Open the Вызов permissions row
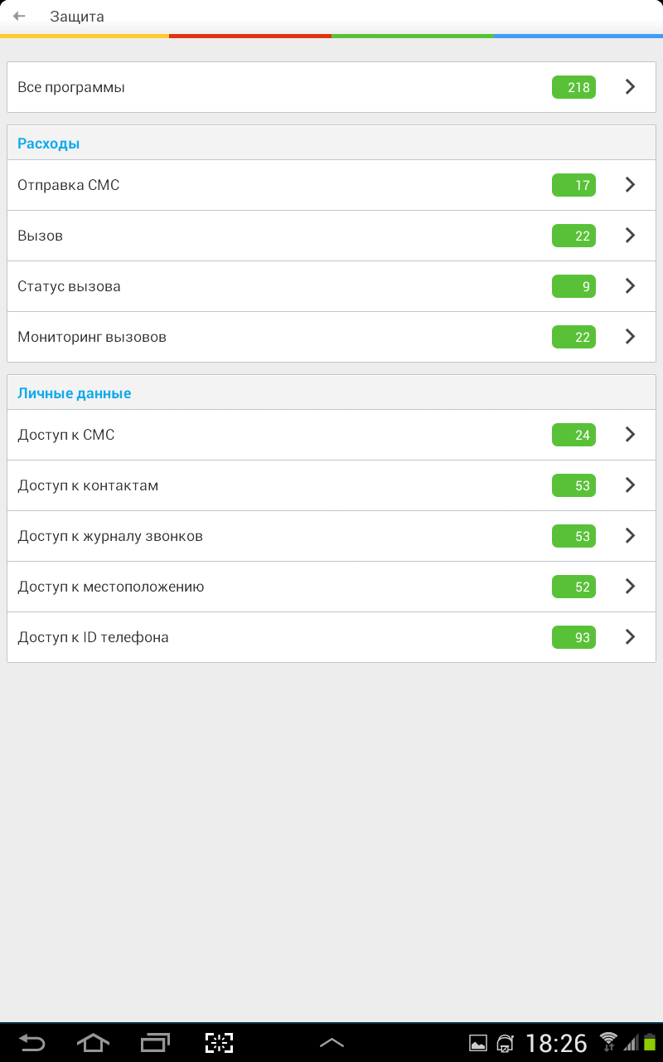663x1062 pixels. (x=331, y=236)
